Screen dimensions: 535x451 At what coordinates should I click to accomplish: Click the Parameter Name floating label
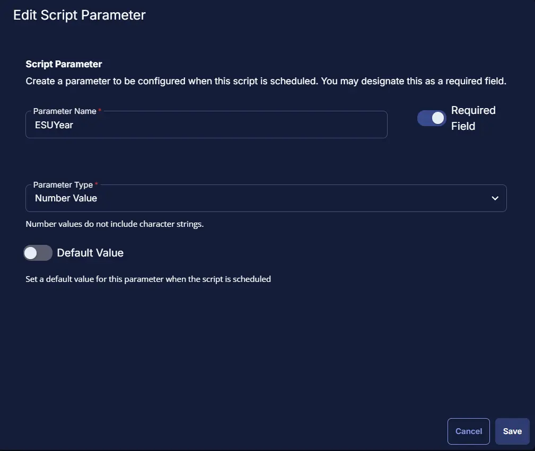coord(65,111)
